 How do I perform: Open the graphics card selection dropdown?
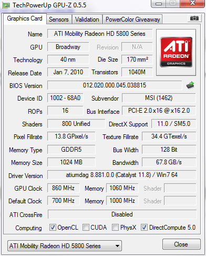pyautogui.click(x=65, y=246)
